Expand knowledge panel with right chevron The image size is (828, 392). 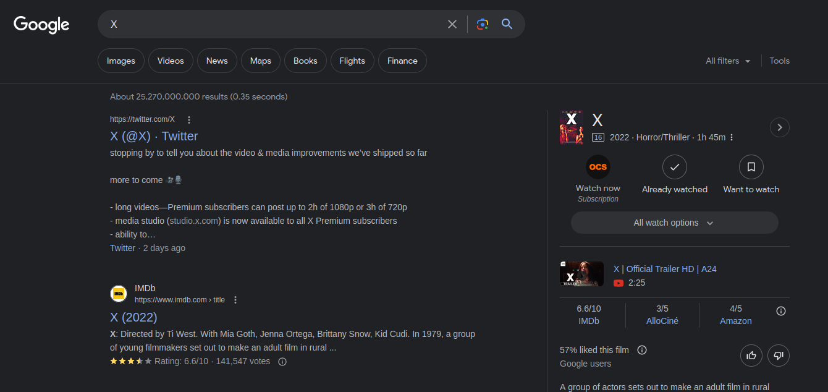(x=780, y=127)
